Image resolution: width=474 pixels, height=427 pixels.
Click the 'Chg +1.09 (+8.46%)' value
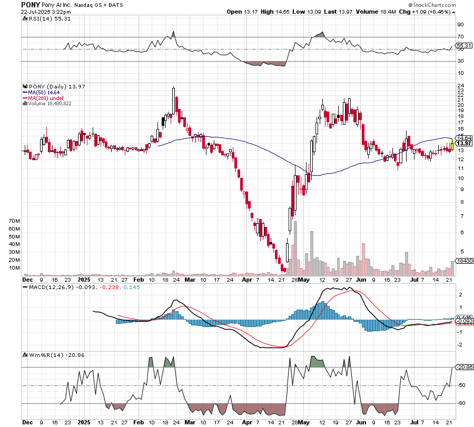[x=424, y=12]
